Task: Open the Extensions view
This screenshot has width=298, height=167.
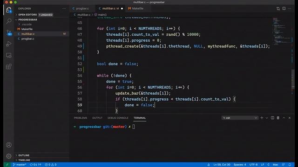Action: pos(9,66)
